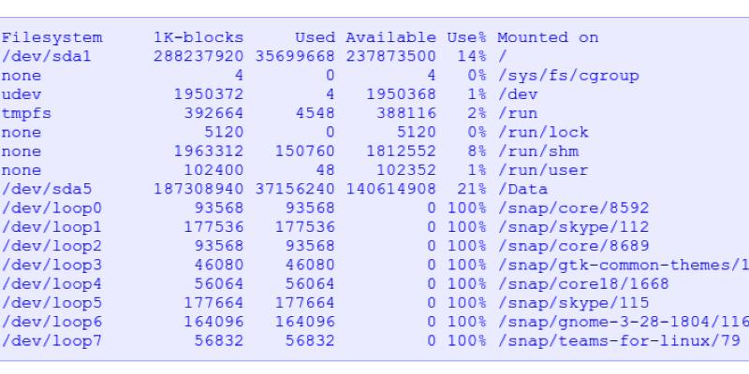Click the 14% usage value
Viewport: 749px width, 374px height.
coord(467,57)
